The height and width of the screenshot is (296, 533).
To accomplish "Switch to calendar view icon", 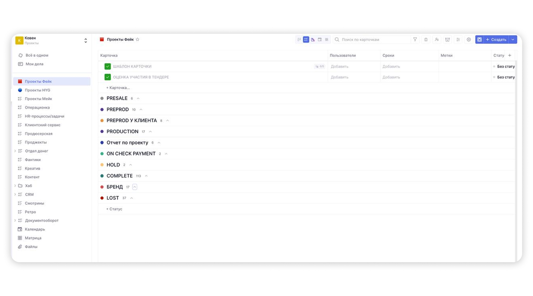I will [320, 39].
